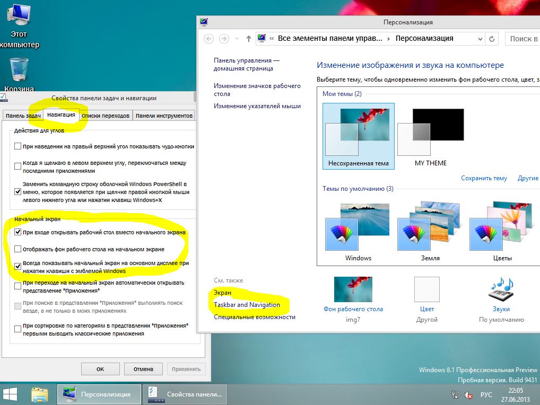The image size is (540, 405).
Task: Click the Отмена button
Action: pos(143,369)
